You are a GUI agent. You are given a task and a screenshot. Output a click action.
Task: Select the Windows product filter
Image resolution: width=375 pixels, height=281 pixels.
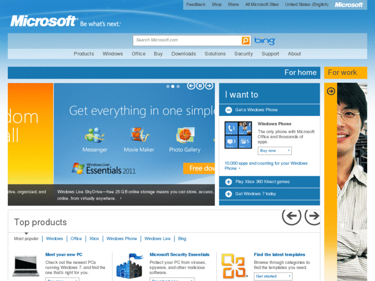click(54, 239)
